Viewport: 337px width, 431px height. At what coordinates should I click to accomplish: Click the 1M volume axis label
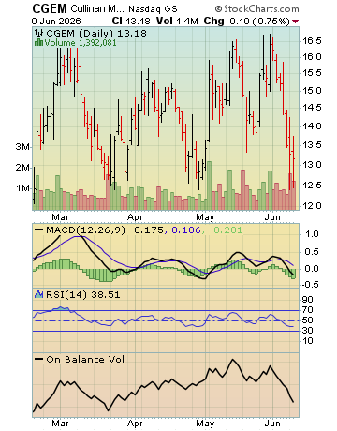22,188
